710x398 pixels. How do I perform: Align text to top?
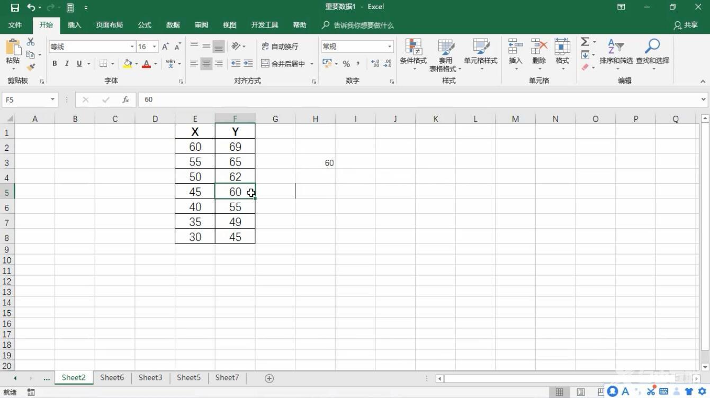click(x=194, y=46)
